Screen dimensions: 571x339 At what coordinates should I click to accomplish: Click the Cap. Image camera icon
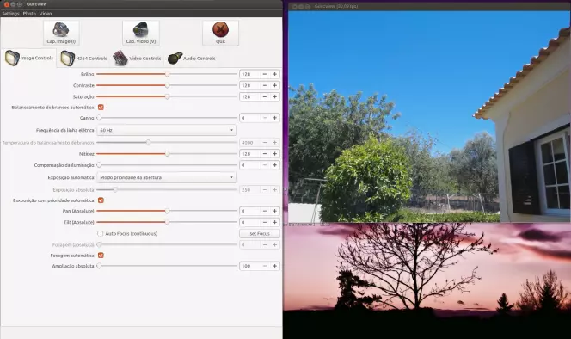click(60, 29)
